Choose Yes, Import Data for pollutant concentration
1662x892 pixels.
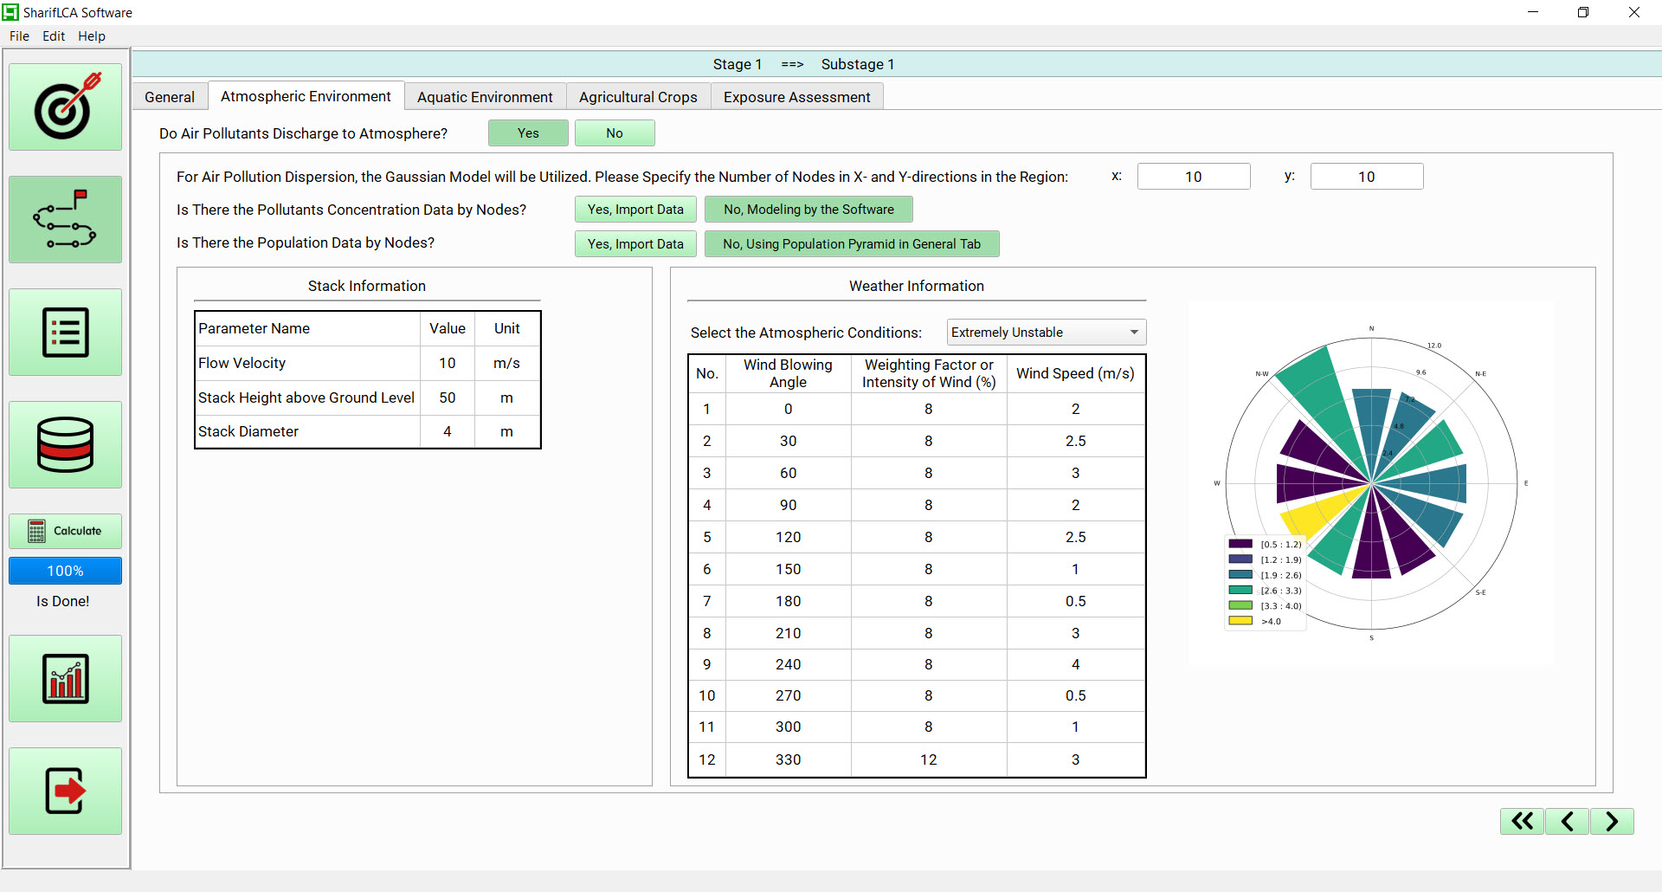(x=635, y=210)
